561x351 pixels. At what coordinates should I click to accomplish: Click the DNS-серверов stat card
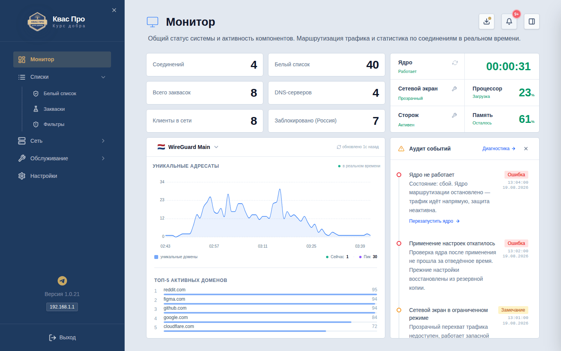tap(326, 93)
